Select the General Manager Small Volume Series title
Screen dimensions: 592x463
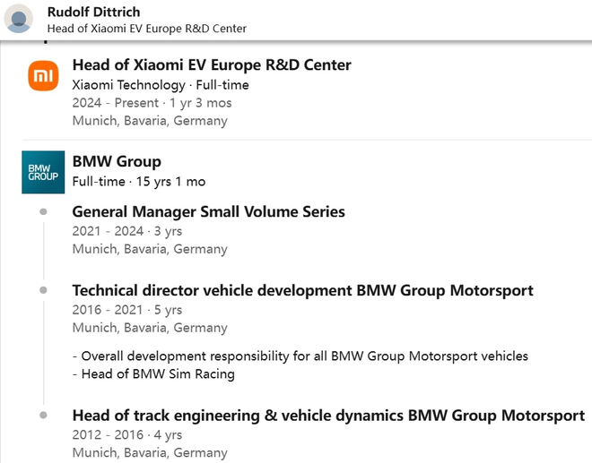coord(208,212)
